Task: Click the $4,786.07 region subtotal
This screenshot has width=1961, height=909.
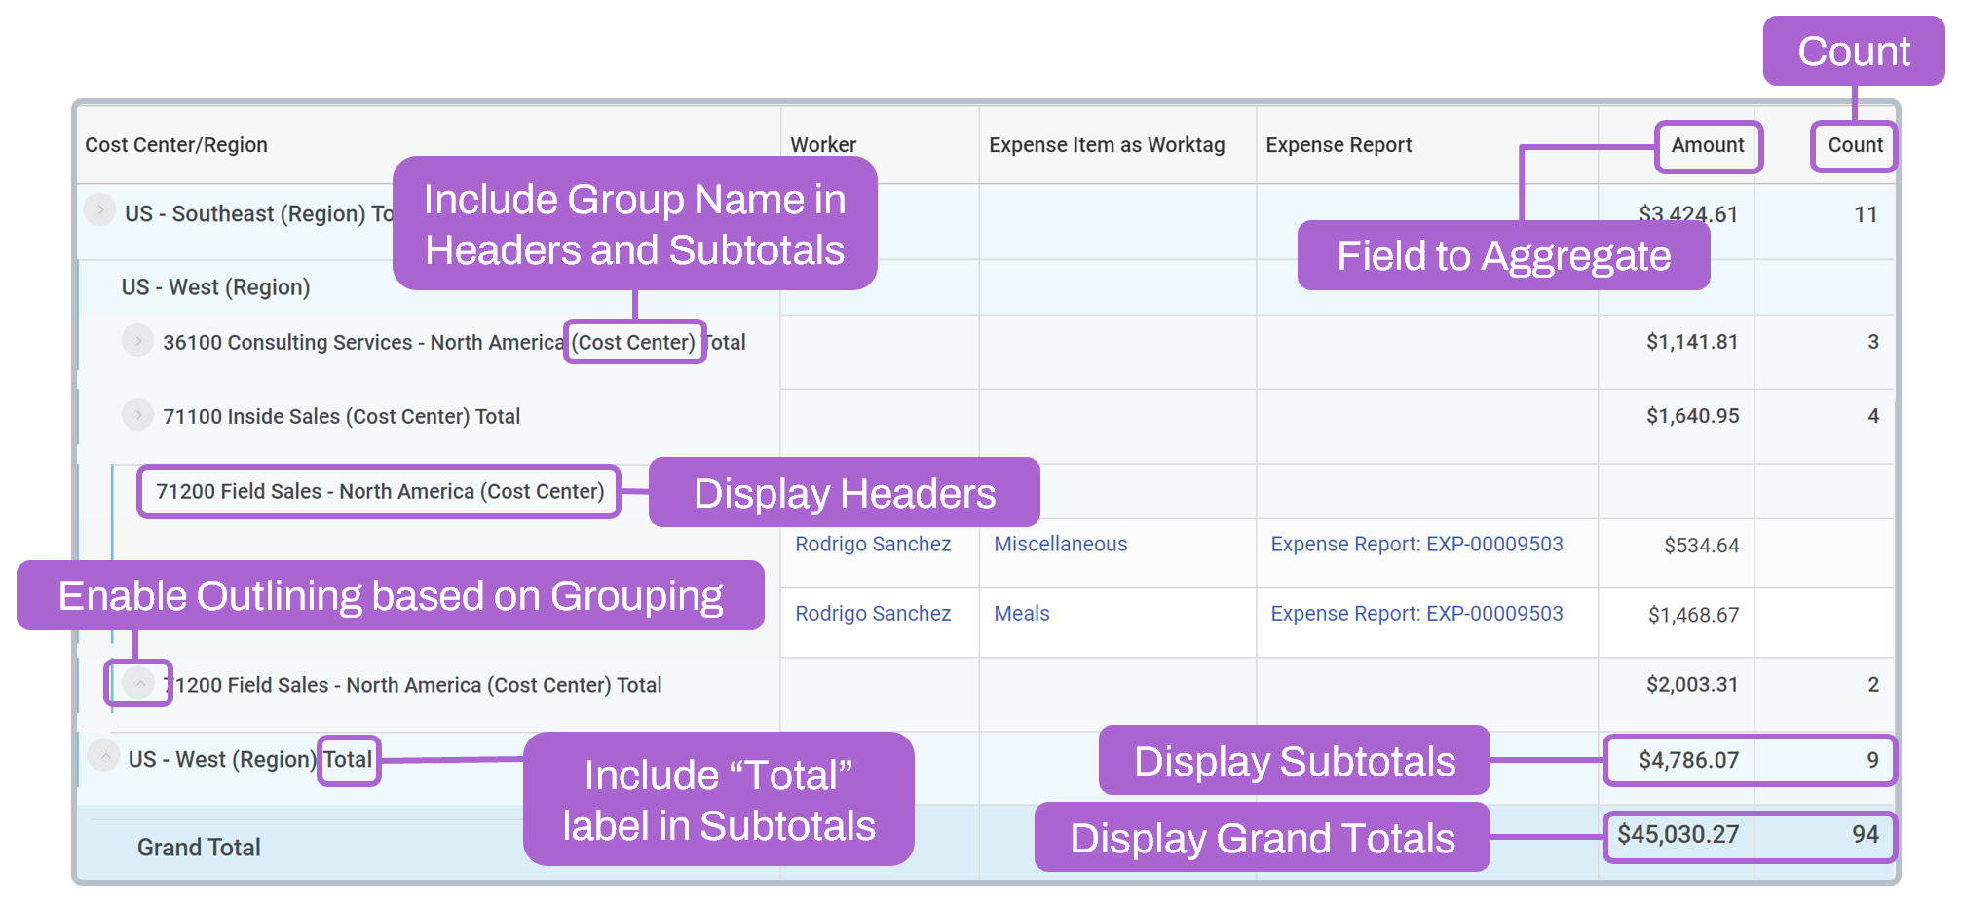Action: 1688,760
